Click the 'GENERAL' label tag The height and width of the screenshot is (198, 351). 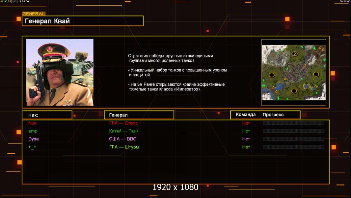34,14
